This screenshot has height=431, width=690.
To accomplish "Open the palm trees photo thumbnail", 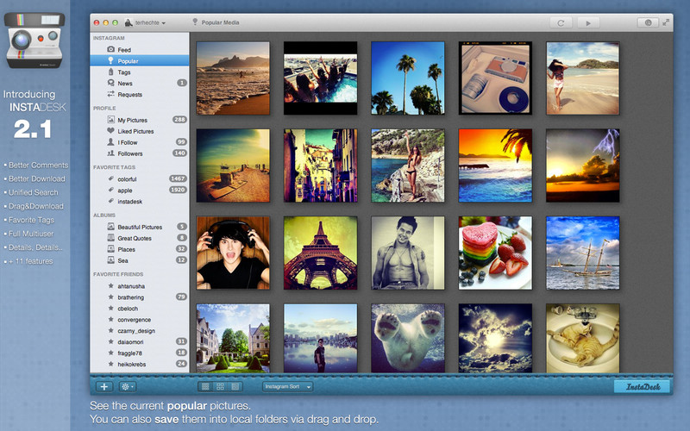I will (408, 78).
